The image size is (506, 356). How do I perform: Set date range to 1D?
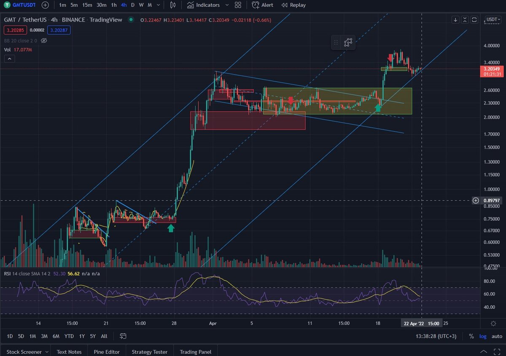(9, 336)
